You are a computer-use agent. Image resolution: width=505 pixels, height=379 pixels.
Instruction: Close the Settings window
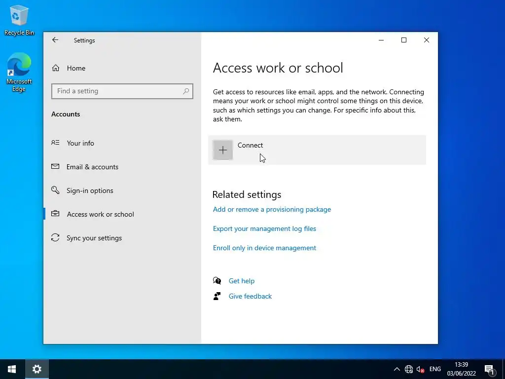click(x=427, y=40)
